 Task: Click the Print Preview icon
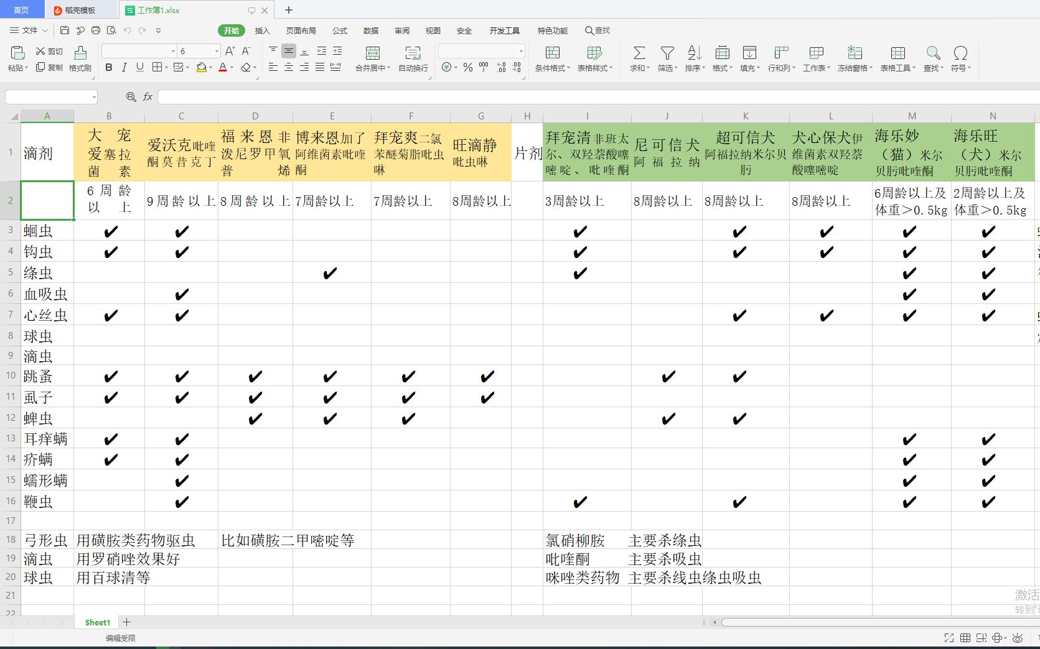111,30
